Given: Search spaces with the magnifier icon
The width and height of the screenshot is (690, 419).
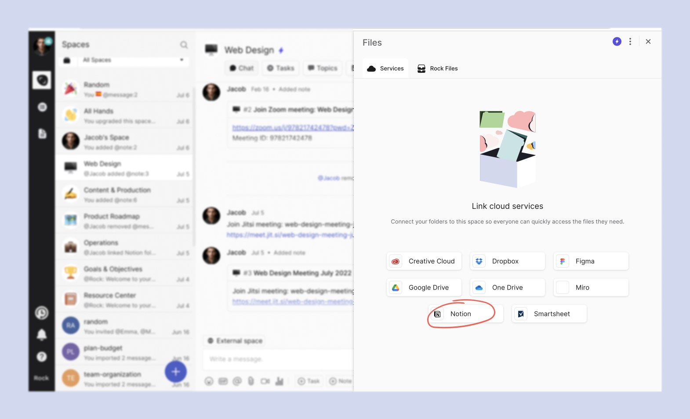Looking at the screenshot, I should pyautogui.click(x=184, y=45).
